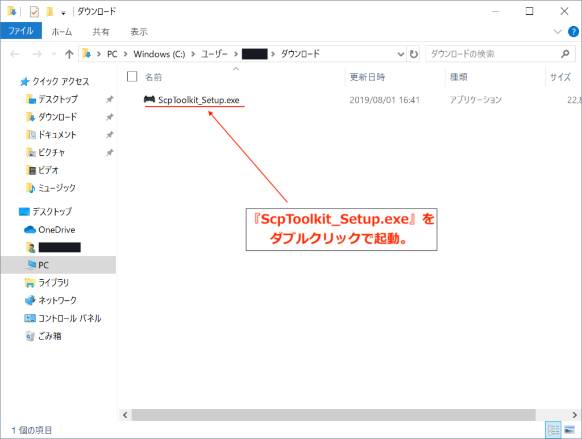Click PC in the address bar

coord(112,54)
